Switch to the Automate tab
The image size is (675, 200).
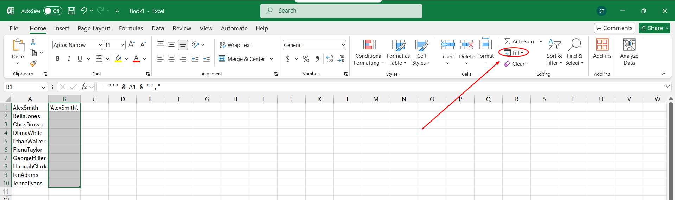234,28
